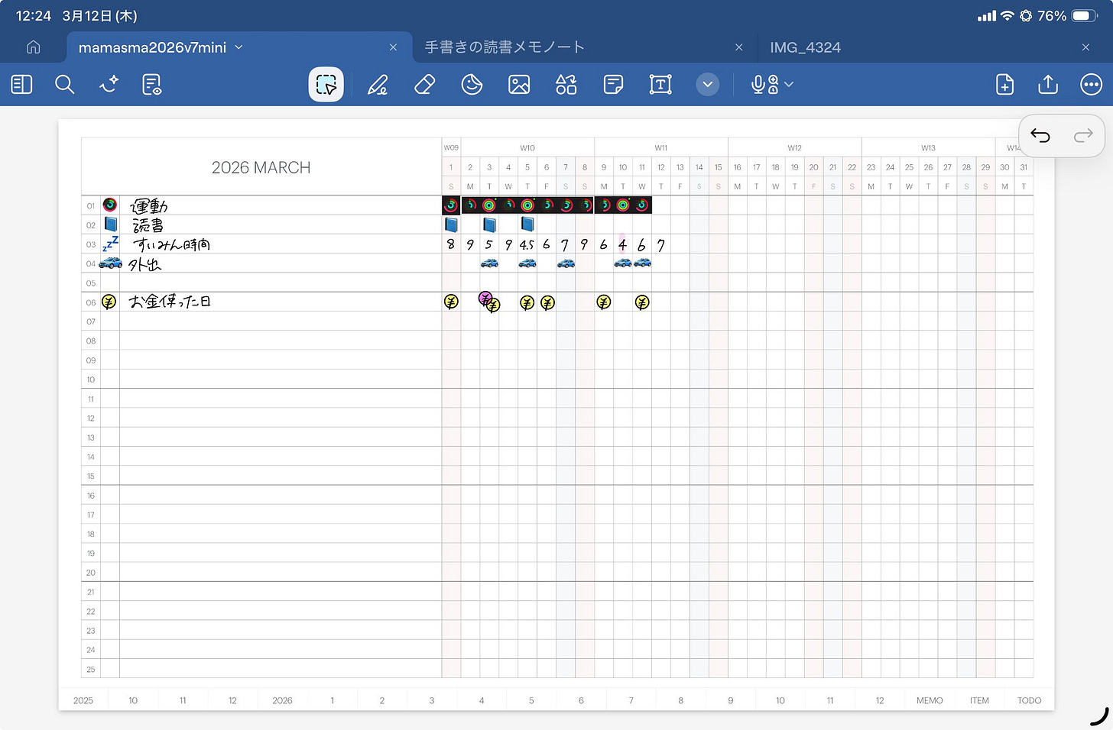Select the Sticky note tool
The width and height of the screenshot is (1113, 730).
(613, 85)
